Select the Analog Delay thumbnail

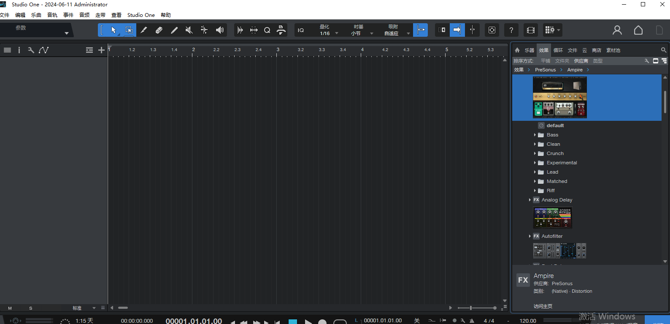553,218
